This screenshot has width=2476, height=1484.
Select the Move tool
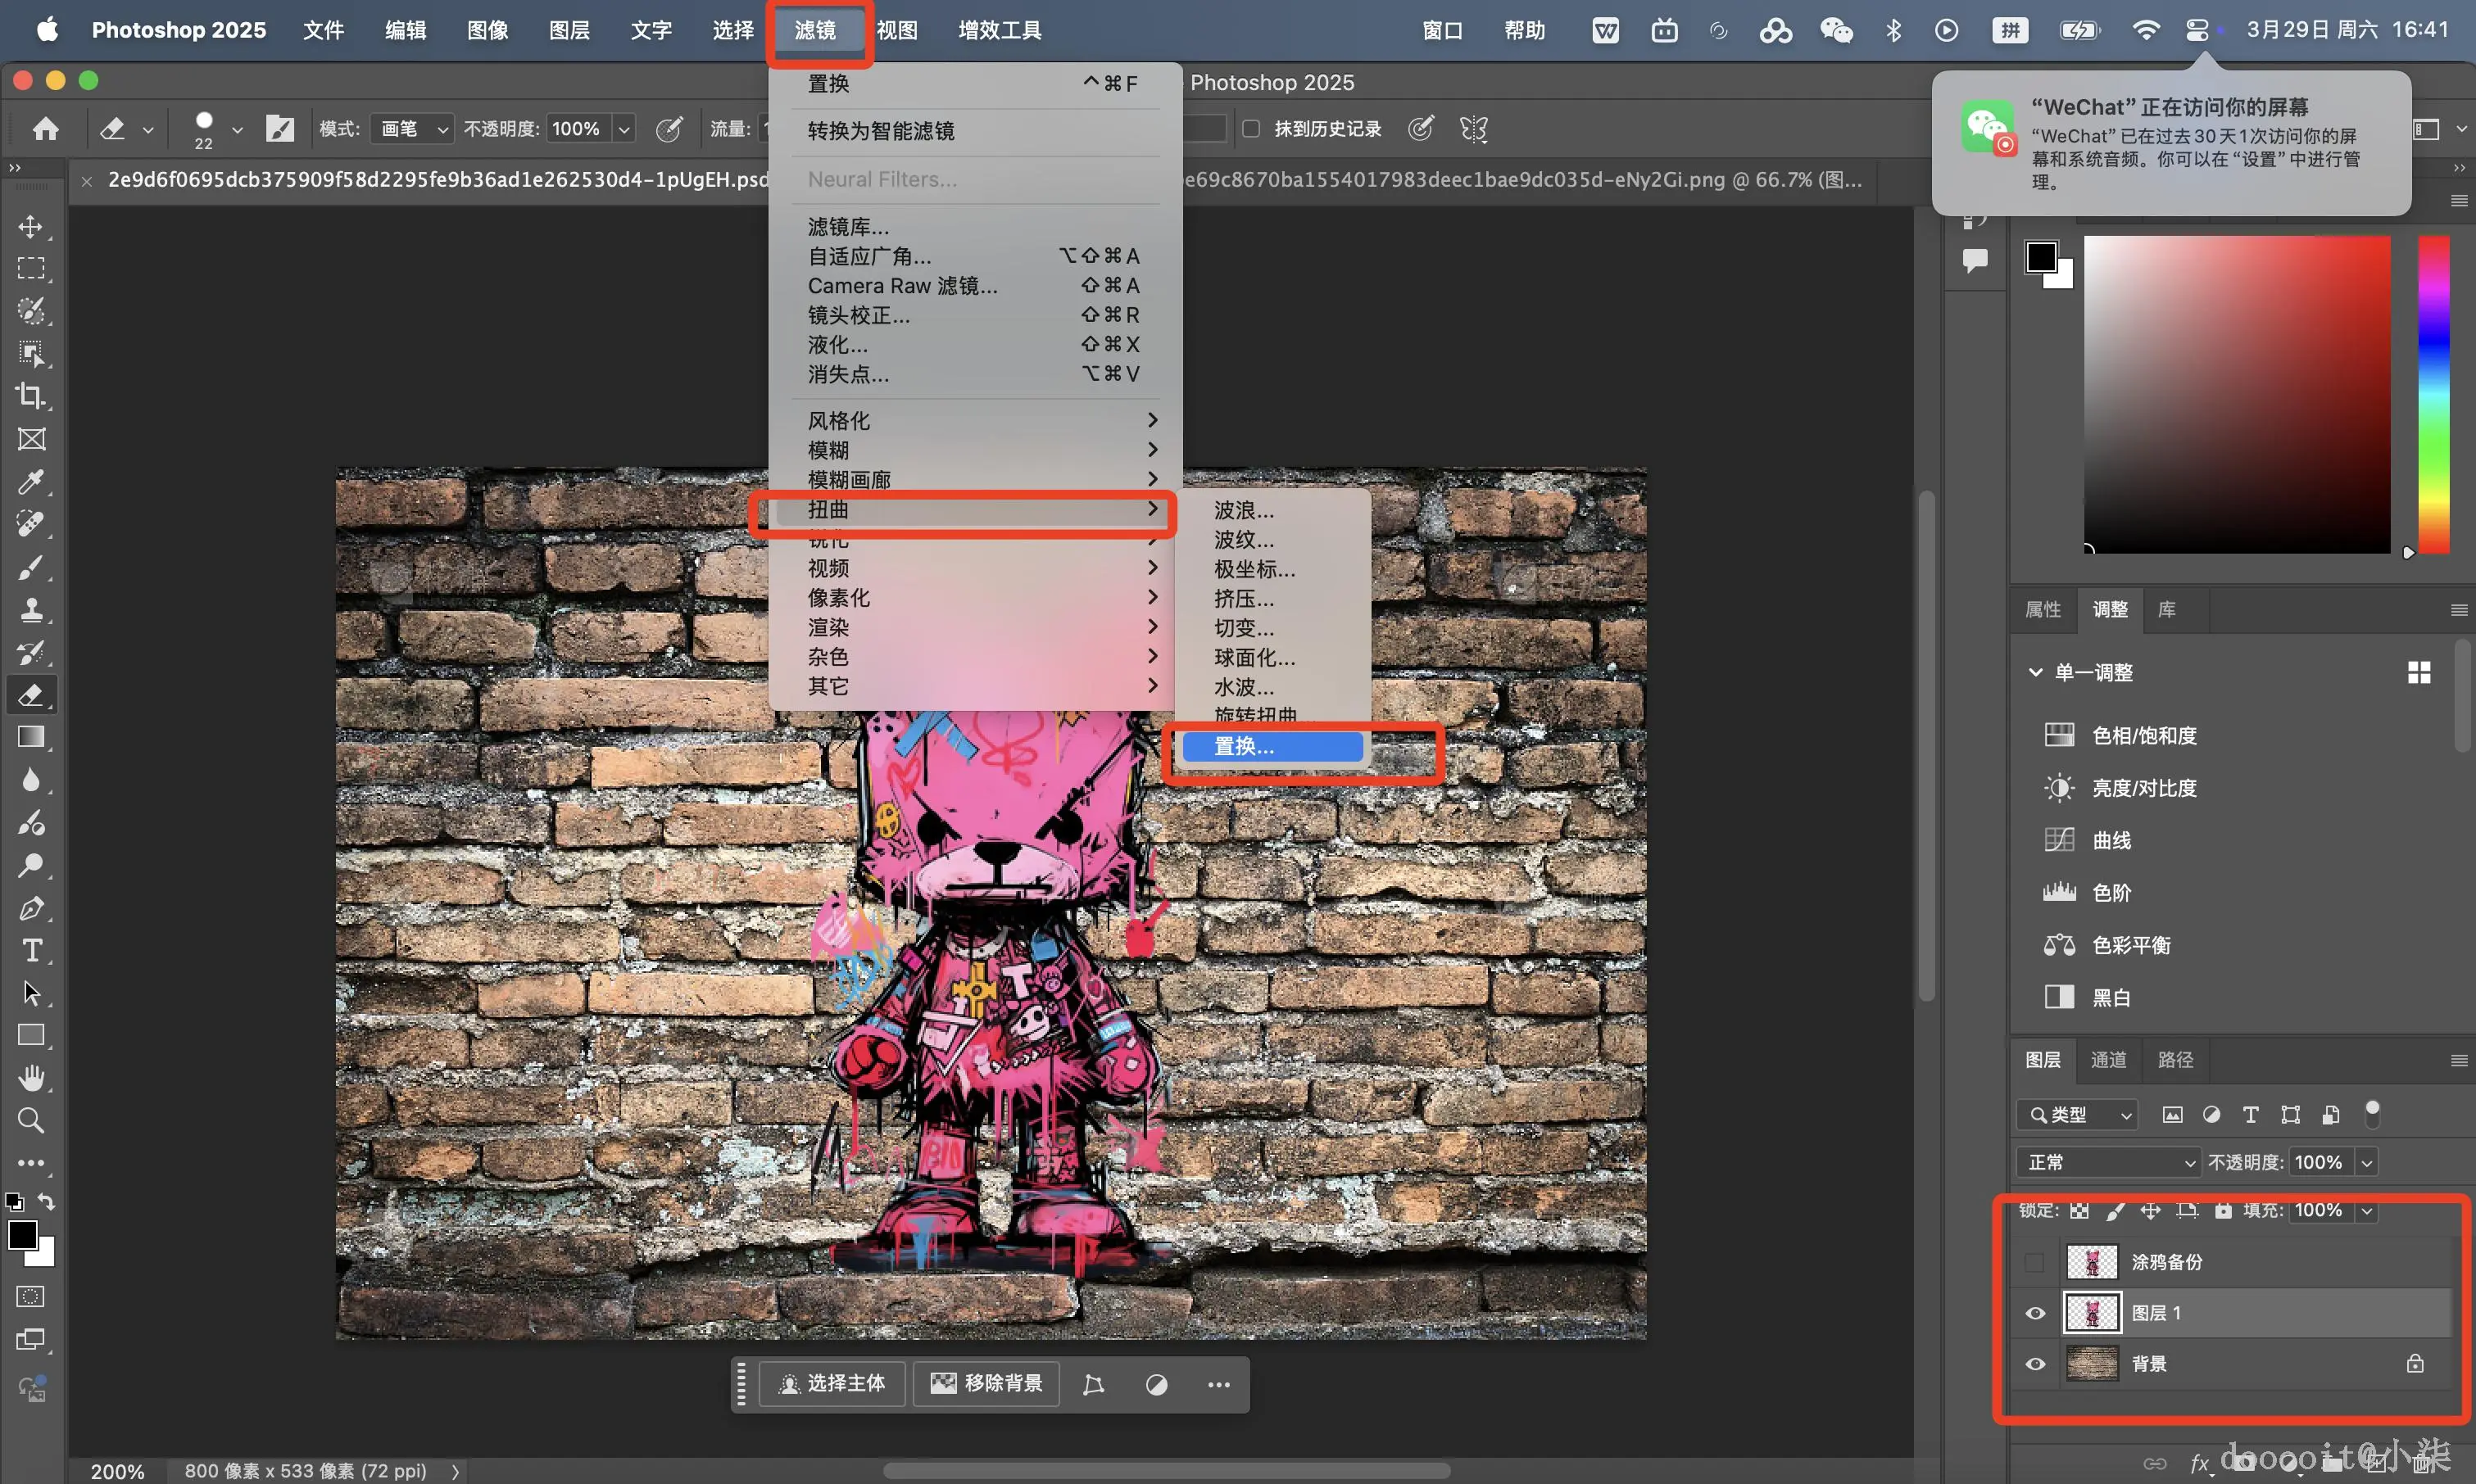[x=31, y=227]
